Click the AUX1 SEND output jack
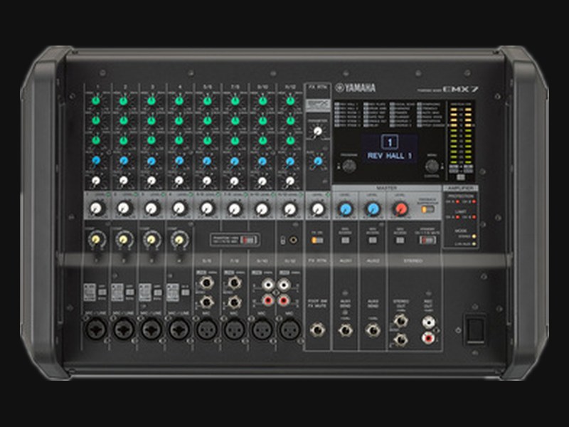 pyautogui.click(x=345, y=330)
